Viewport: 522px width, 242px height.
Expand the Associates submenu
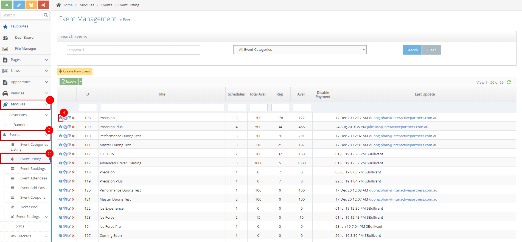(x=46, y=115)
